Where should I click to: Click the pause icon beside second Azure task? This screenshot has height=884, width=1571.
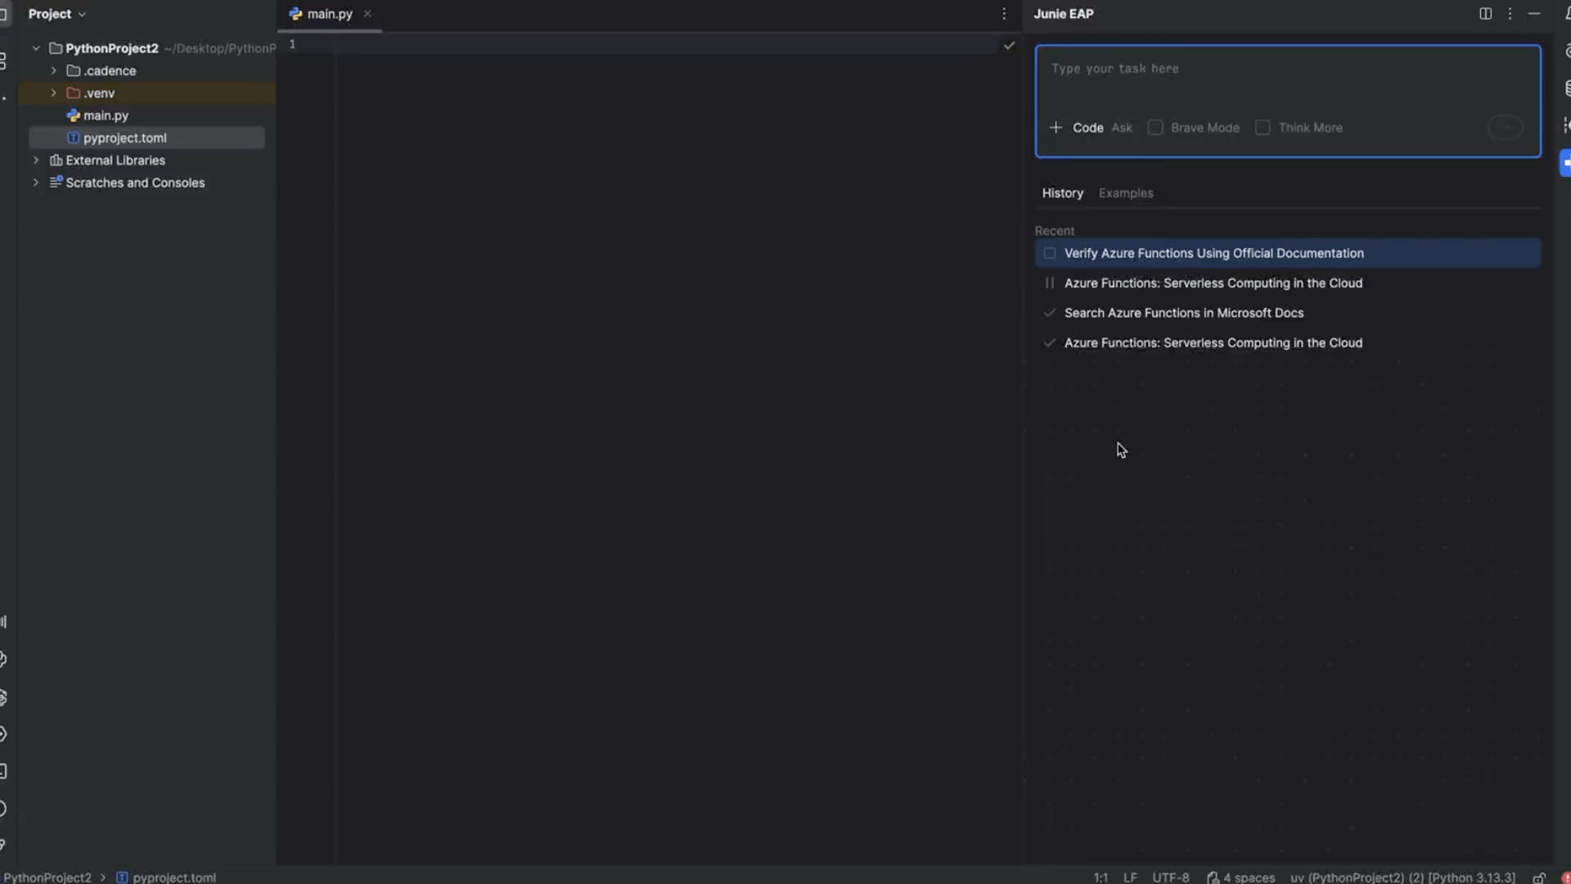click(x=1049, y=283)
